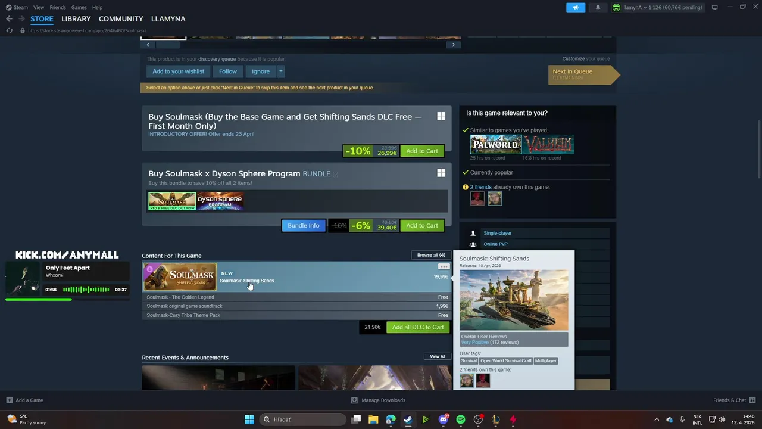762x429 pixels.
Task: Click the Multiplayer user tag
Action: 545,360
